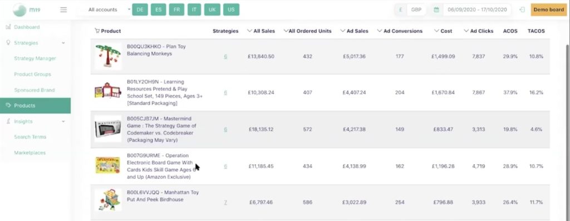
Task: Toggle the hamburger menu icon
Action: [63, 10]
